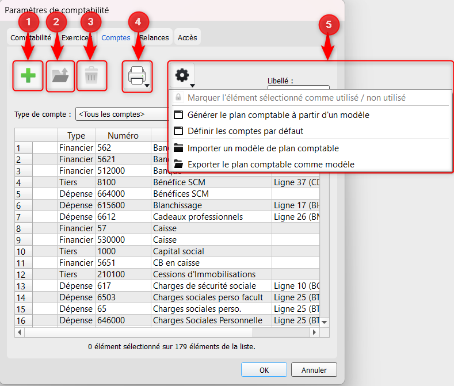Select the row with number 8100
The width and height of the screenshot is (454, 386).
pyautogui.click(x=167, y=182)
